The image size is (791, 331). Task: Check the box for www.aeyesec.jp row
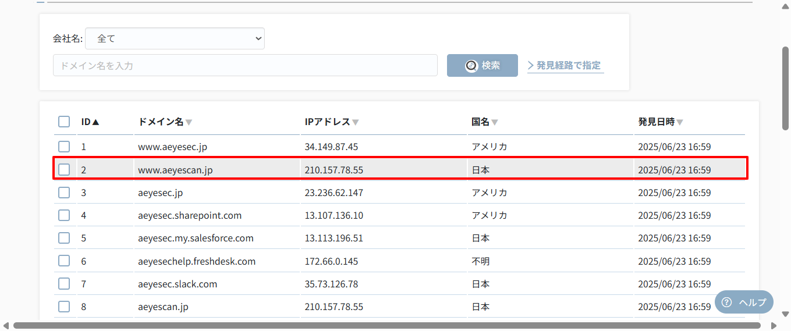click(x=64, y=147)
